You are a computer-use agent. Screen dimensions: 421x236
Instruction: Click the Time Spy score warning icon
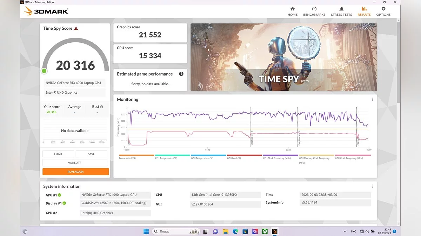[76, 28]
